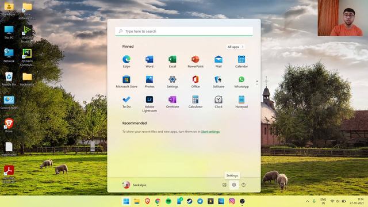Image resolution: width=368 pixels, height=207 pixels.
Task: Open OBS Studio from the taskbar
Action: click(242, 201)
